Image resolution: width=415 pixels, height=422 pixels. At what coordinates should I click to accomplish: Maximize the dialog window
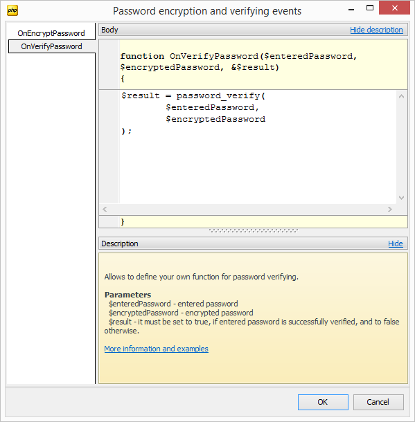coord(370,8)
